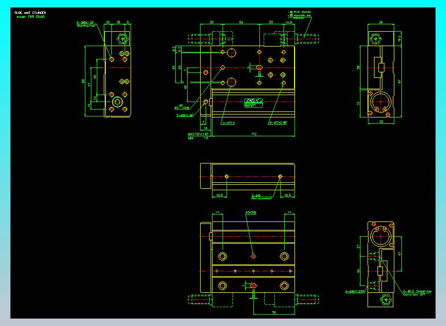This screenshot has width=446, height=326.
Task: Select the '14.8' dimension text
Action: (289, 22)
